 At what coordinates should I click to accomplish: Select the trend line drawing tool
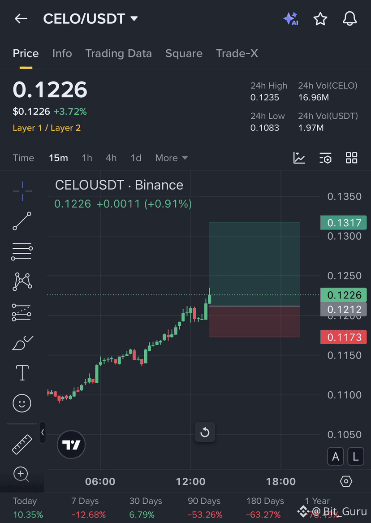(22, 221)
